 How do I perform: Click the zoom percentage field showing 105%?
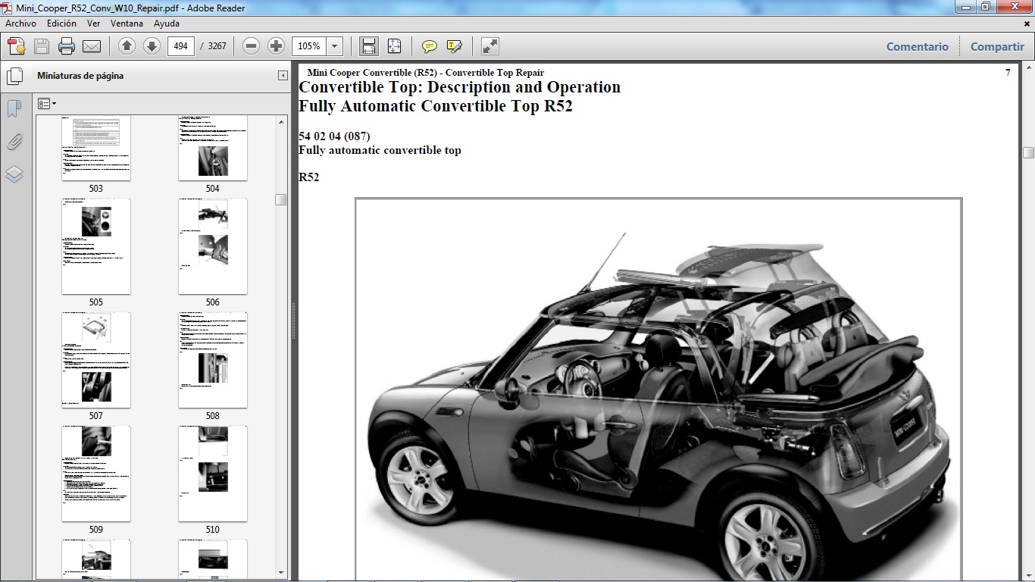tap(309, 46)
